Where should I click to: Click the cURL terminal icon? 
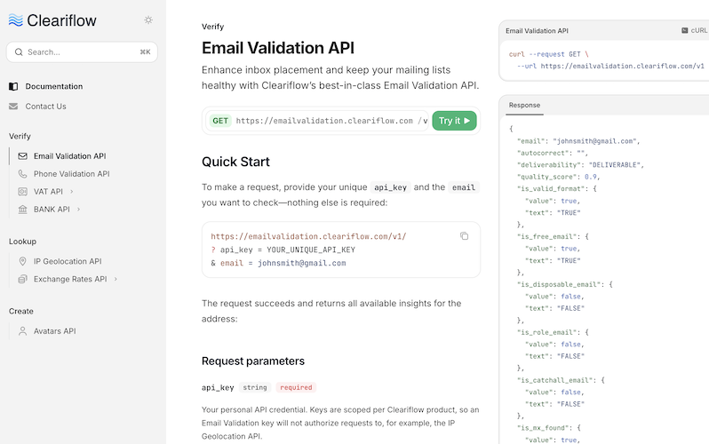point(685,30)
